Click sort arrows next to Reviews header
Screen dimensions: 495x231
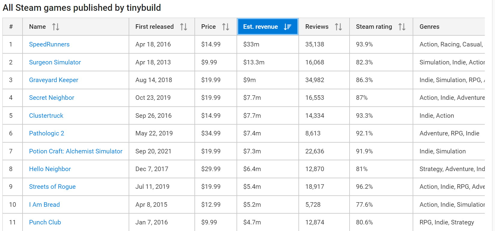click(x=338, y=27)
